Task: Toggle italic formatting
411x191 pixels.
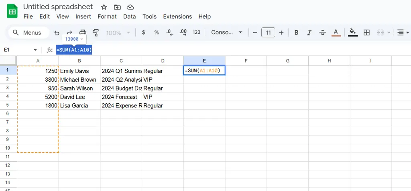Action: (309, 33)
